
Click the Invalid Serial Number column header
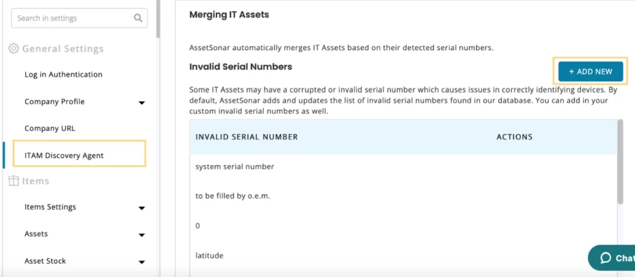click(246, 137)
